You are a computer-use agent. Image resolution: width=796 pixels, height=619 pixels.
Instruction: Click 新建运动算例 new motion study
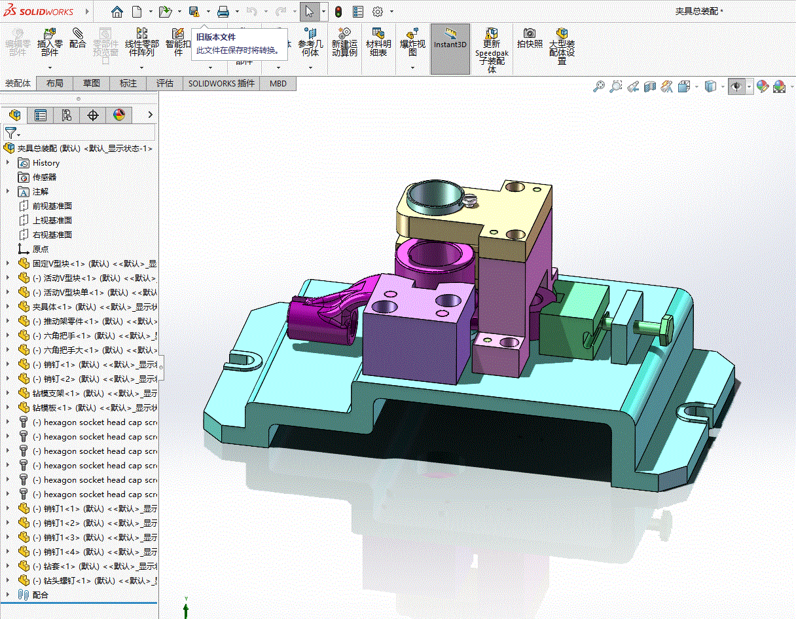pos(344,42)
